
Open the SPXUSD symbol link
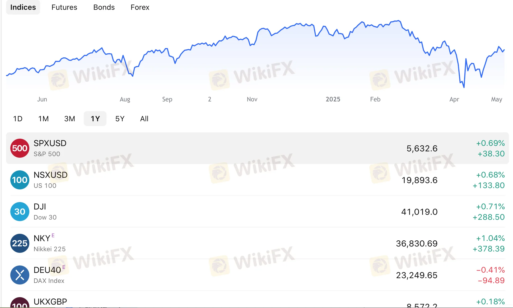[50, 143]
